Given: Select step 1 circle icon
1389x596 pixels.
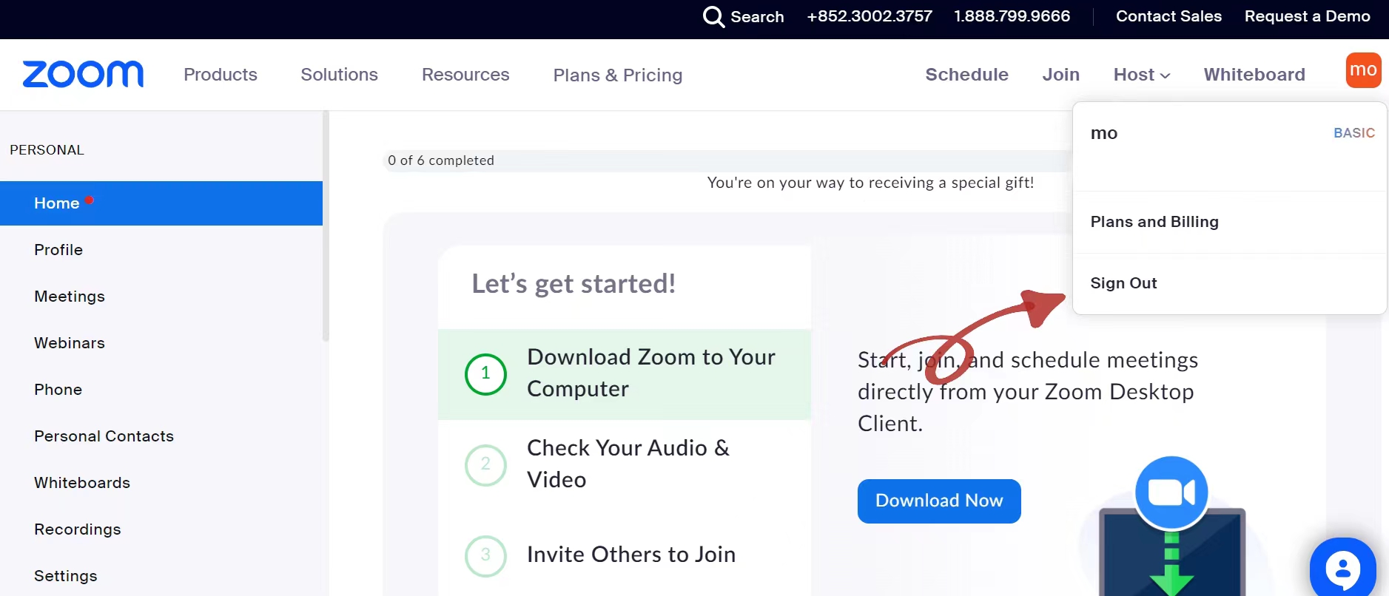Looking at the screenshot, I should tap(485, 374).
